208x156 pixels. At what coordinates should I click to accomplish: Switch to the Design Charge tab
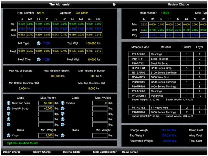pos(12,152)
